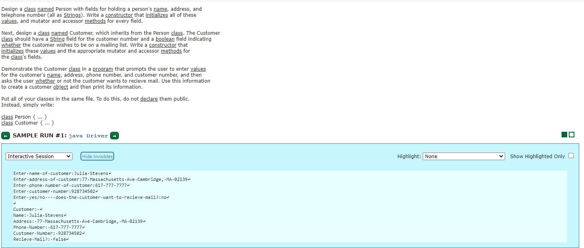Open the glossary link for 'whether'

(x=11, y=45)
